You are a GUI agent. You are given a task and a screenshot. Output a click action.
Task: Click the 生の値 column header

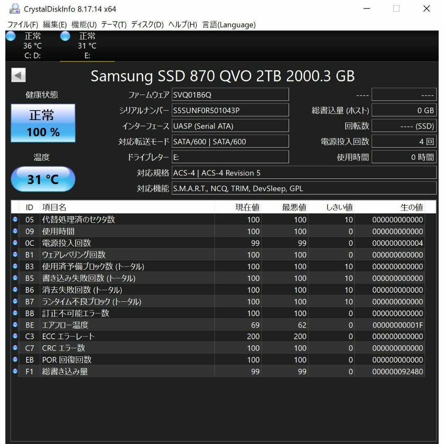390,207
